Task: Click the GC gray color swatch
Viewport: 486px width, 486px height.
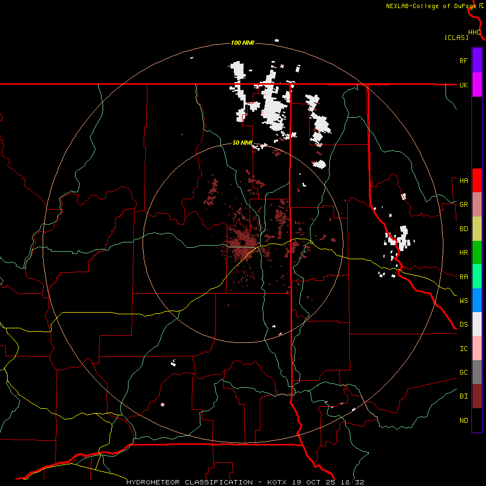Action: tap(477, 372)
